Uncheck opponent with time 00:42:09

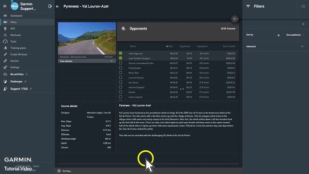point(120,53)
